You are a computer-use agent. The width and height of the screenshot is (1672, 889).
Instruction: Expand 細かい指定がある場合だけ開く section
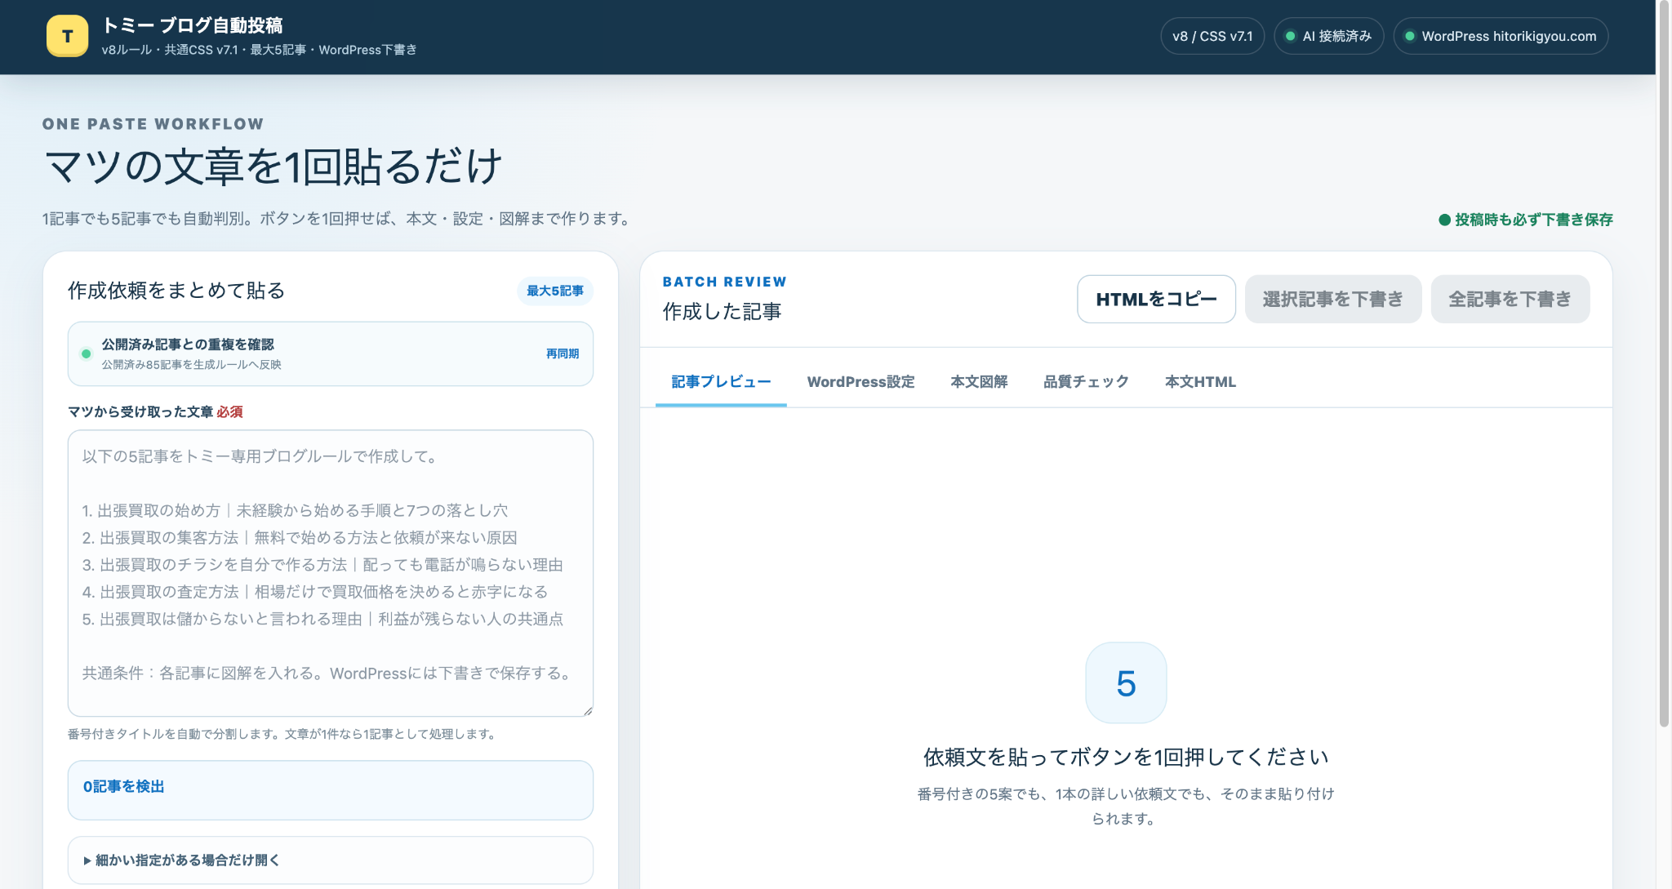click(x=331, y=860)
